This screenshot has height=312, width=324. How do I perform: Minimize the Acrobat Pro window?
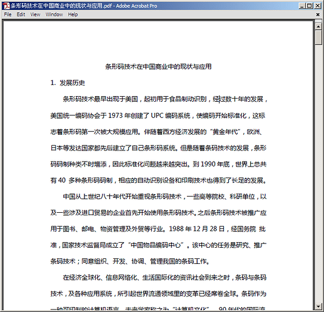pos(302,6)
